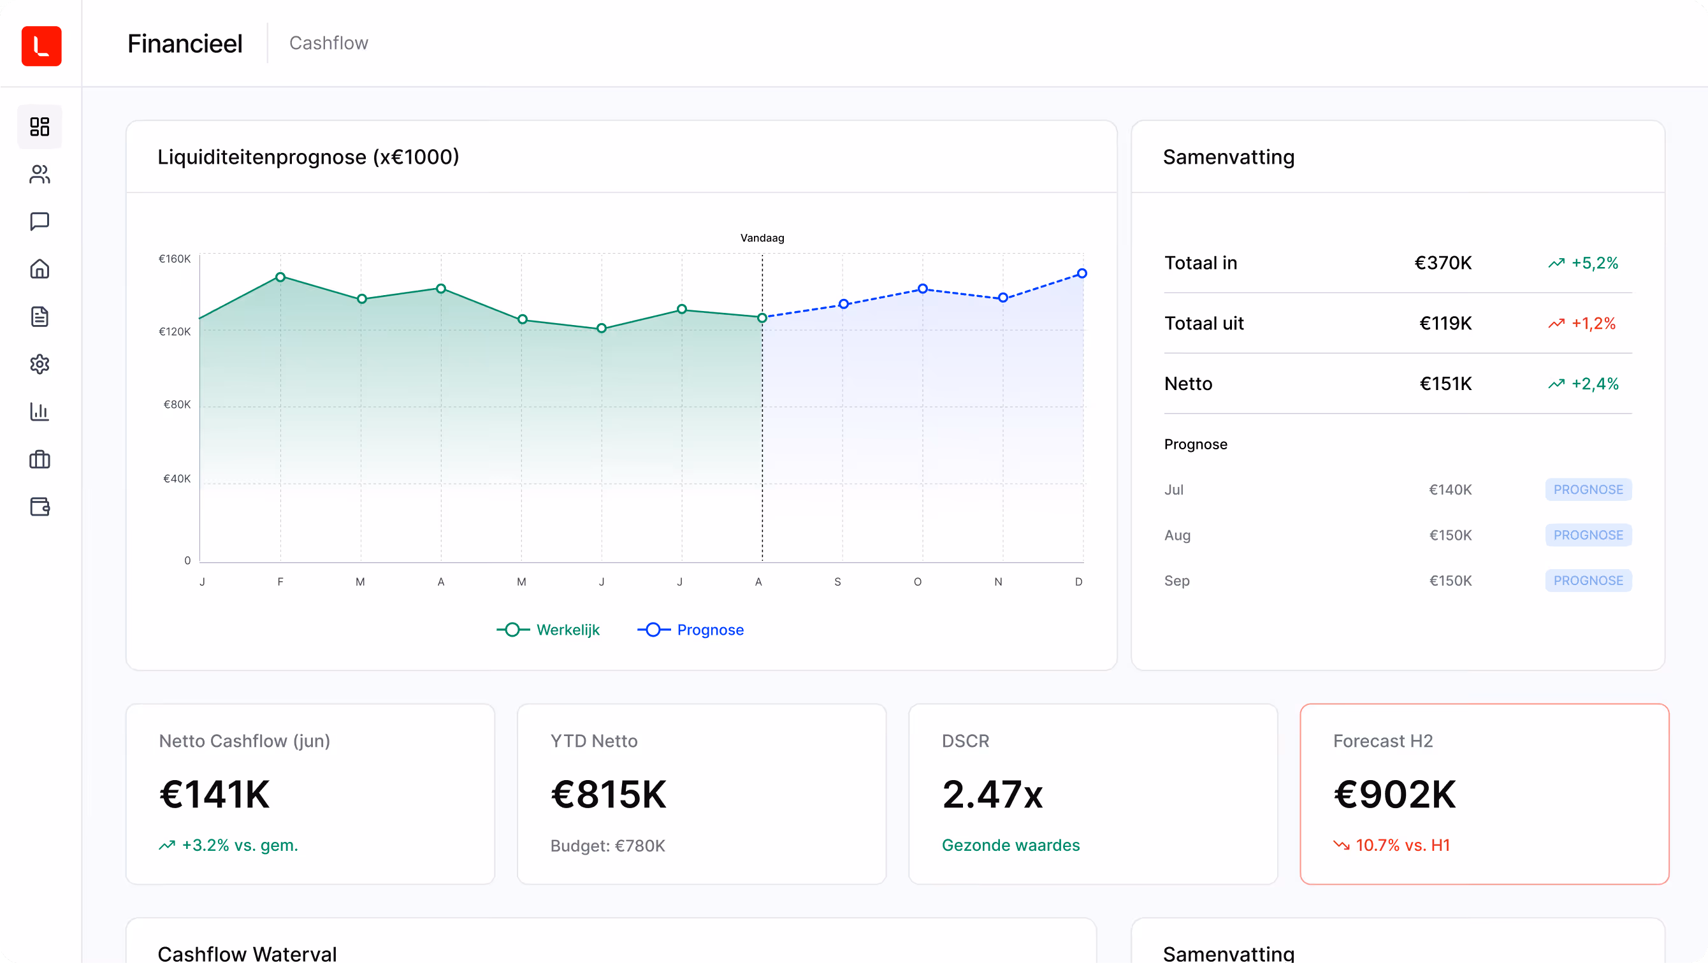The height and width of the screenshot is (963, 1708).
Task: Open the bar chart icon in sidebar
Action: click(x=40, y=412)
